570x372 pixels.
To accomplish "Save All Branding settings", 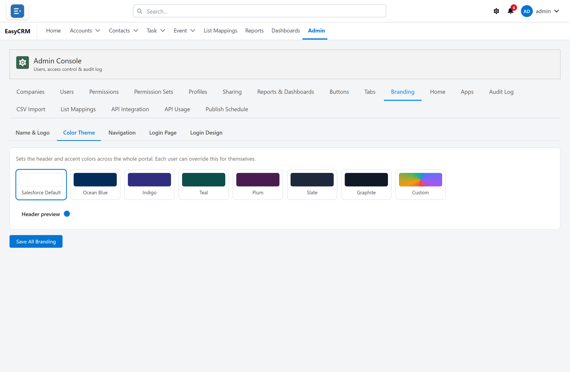I will 36,242.
